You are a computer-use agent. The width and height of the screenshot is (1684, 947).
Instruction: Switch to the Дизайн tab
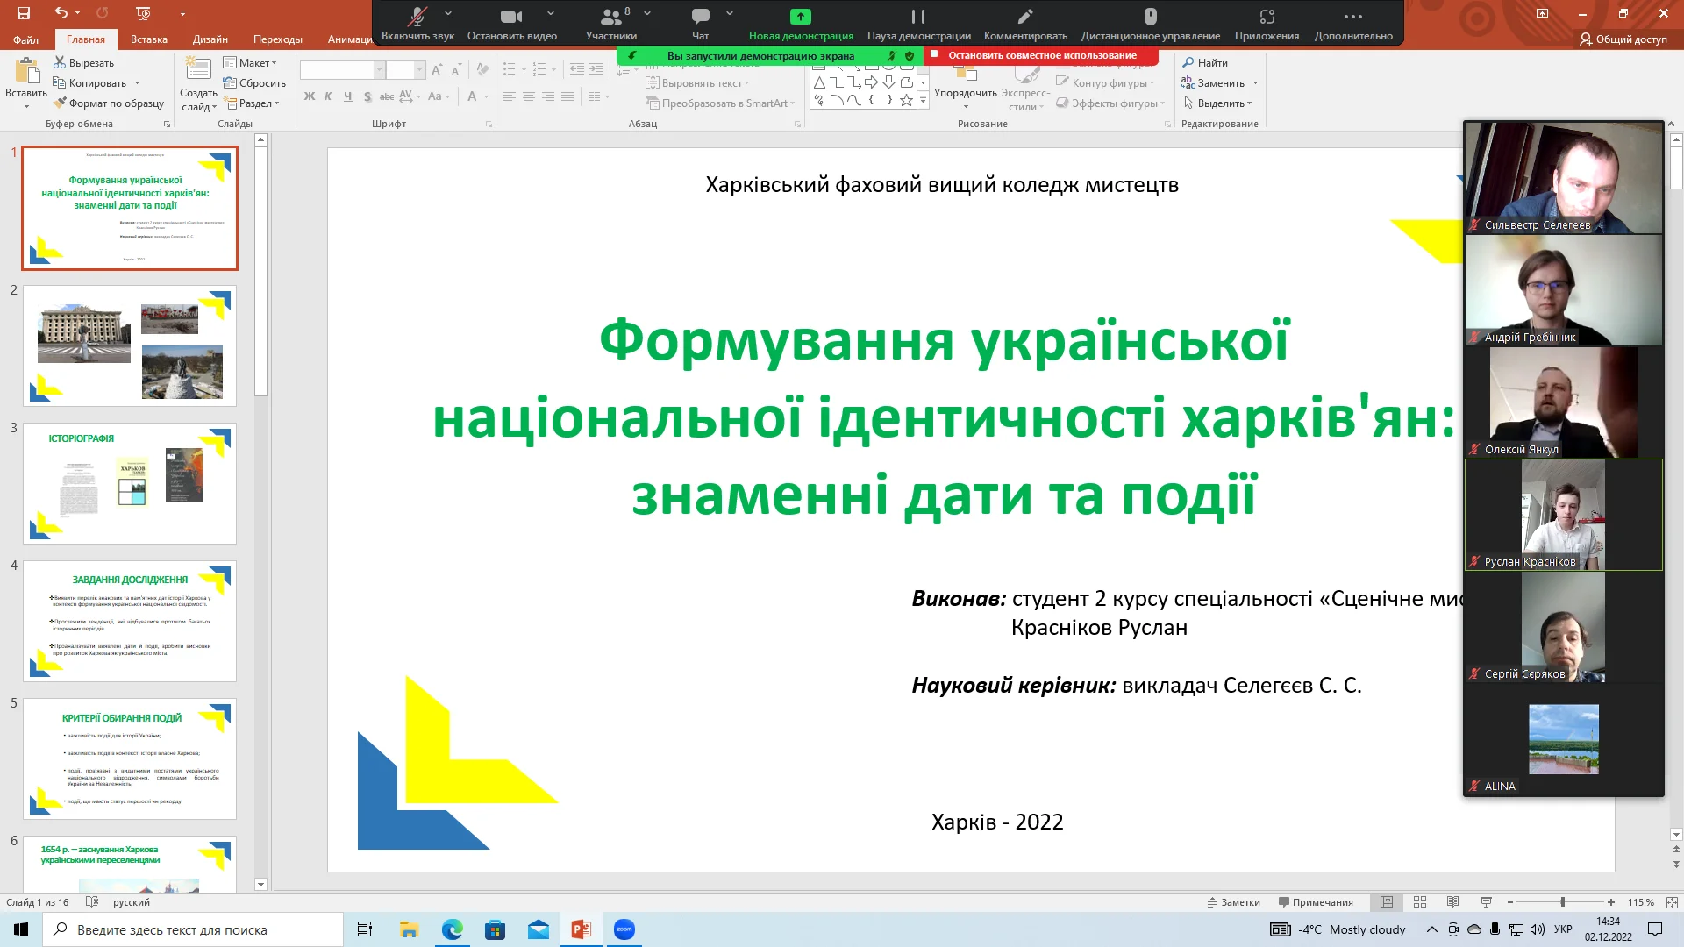point(210,39)
